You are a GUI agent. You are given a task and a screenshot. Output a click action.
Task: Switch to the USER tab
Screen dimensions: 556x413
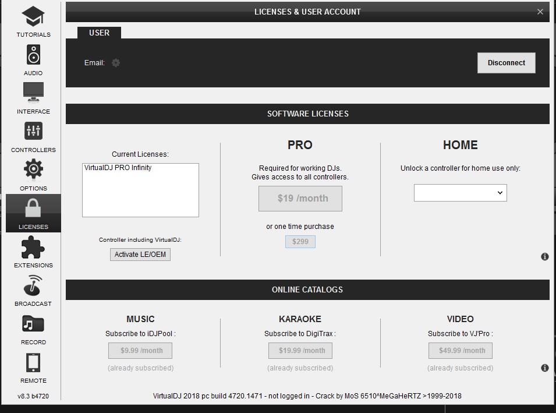tap(100, 33)
